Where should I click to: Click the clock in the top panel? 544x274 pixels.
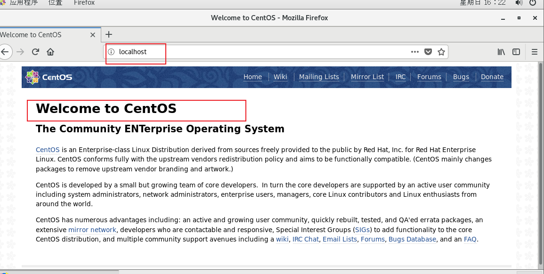pyautogui.click(x=483, y=3)
